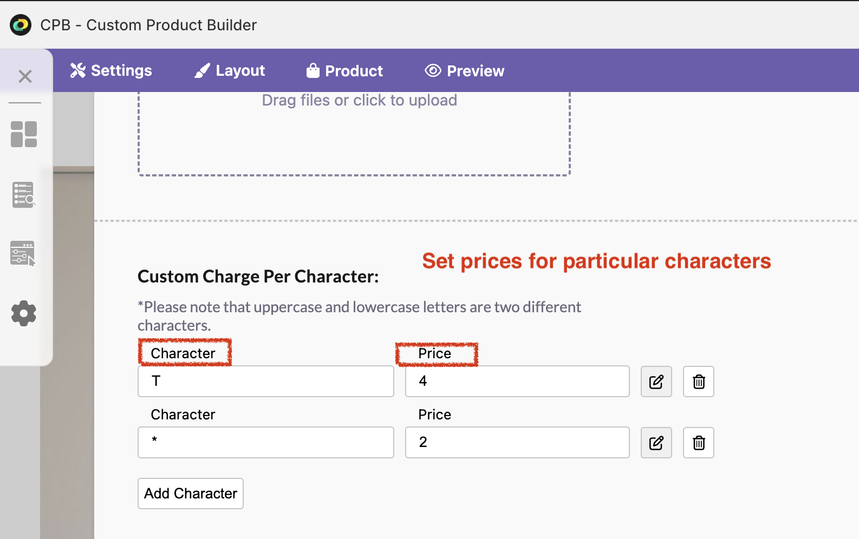Open the Product tab
Screen dimensions: 859x539
344,71
